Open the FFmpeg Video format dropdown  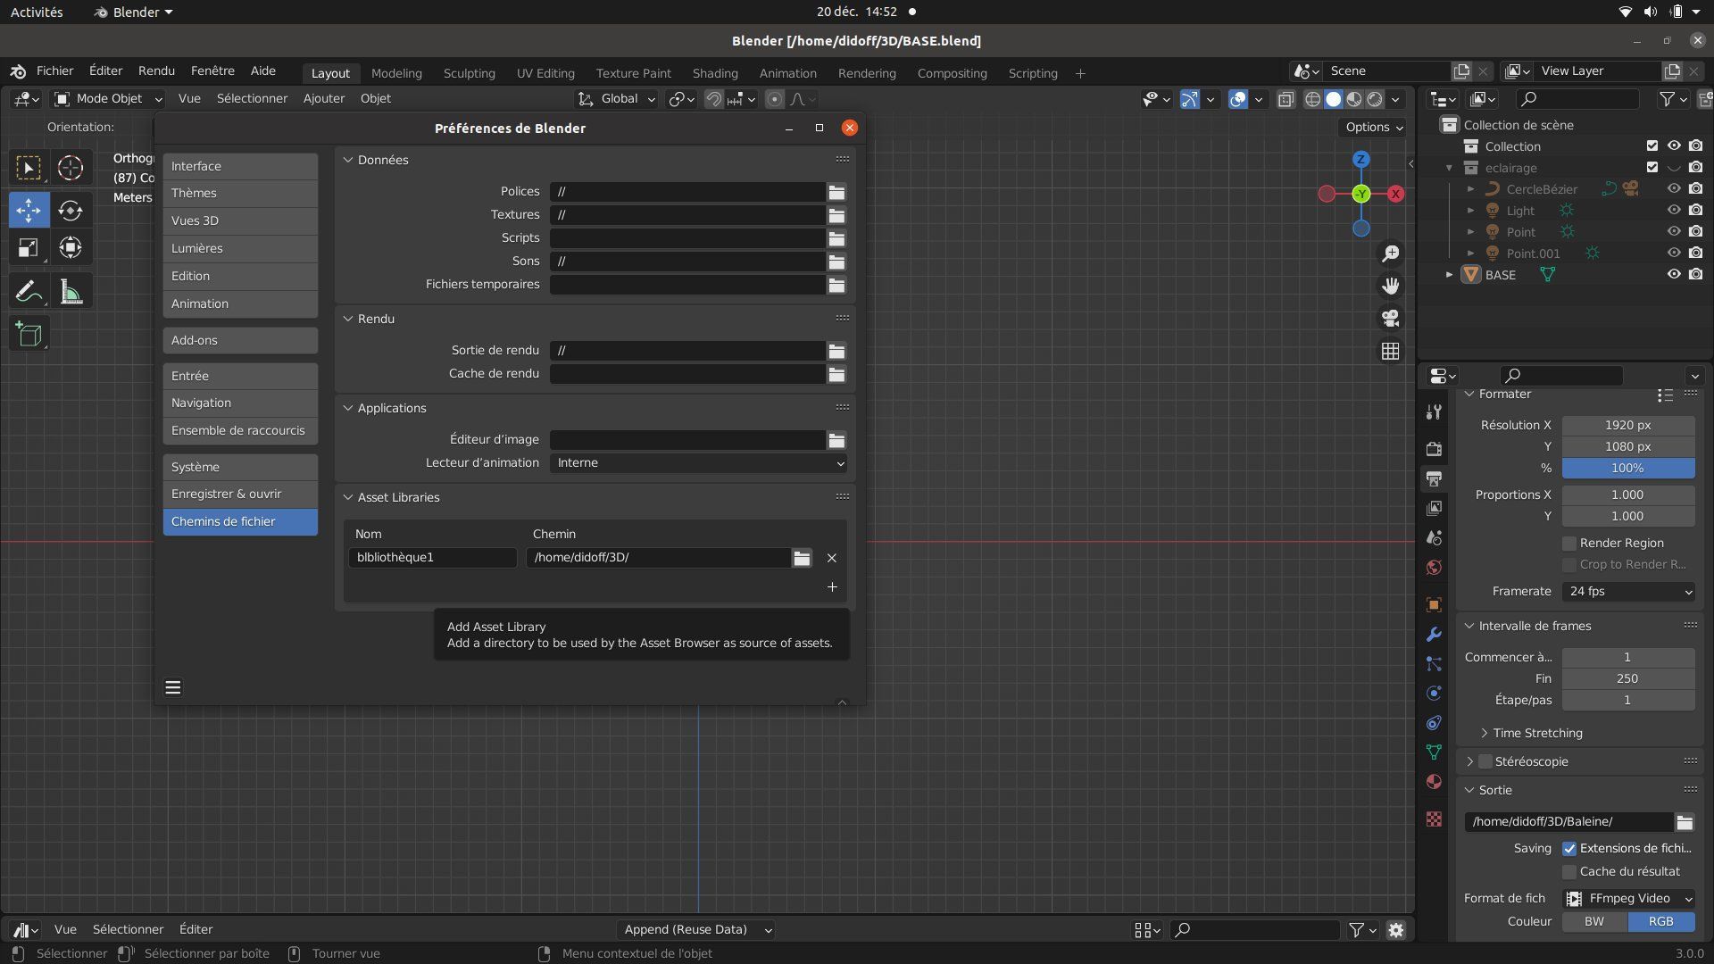(1628, 899)
